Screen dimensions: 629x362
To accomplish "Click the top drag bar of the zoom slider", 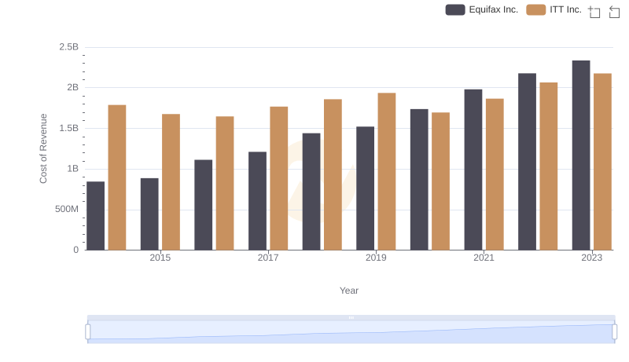I will pyautogui.click(x=351, y=317).
